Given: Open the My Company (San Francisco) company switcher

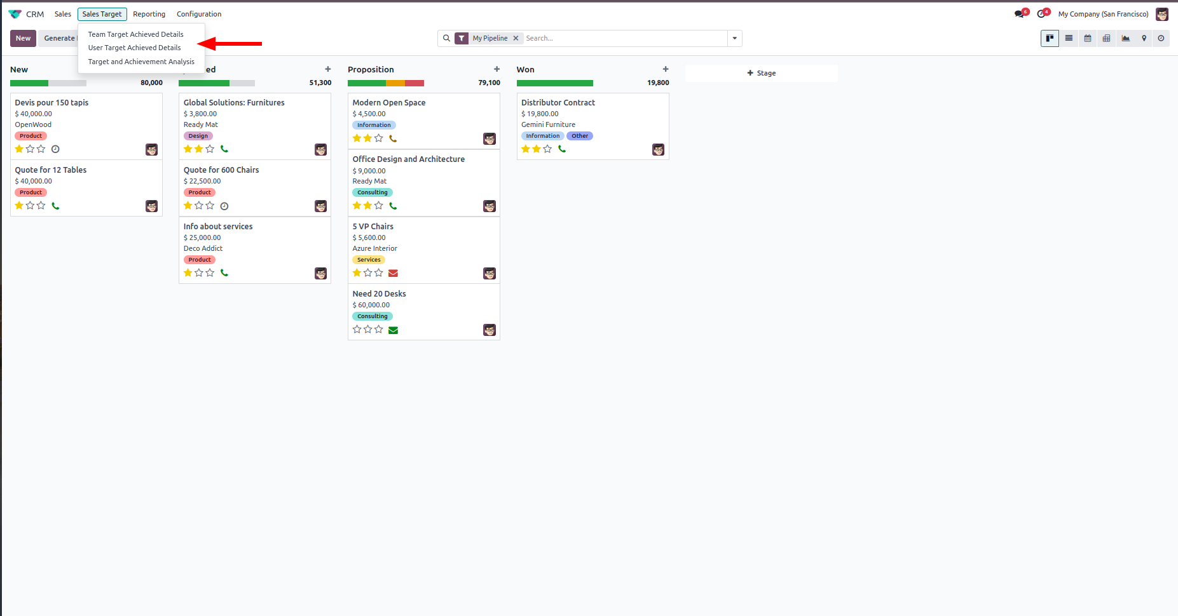Looking at the screenshot, I should pos(1103,14).
